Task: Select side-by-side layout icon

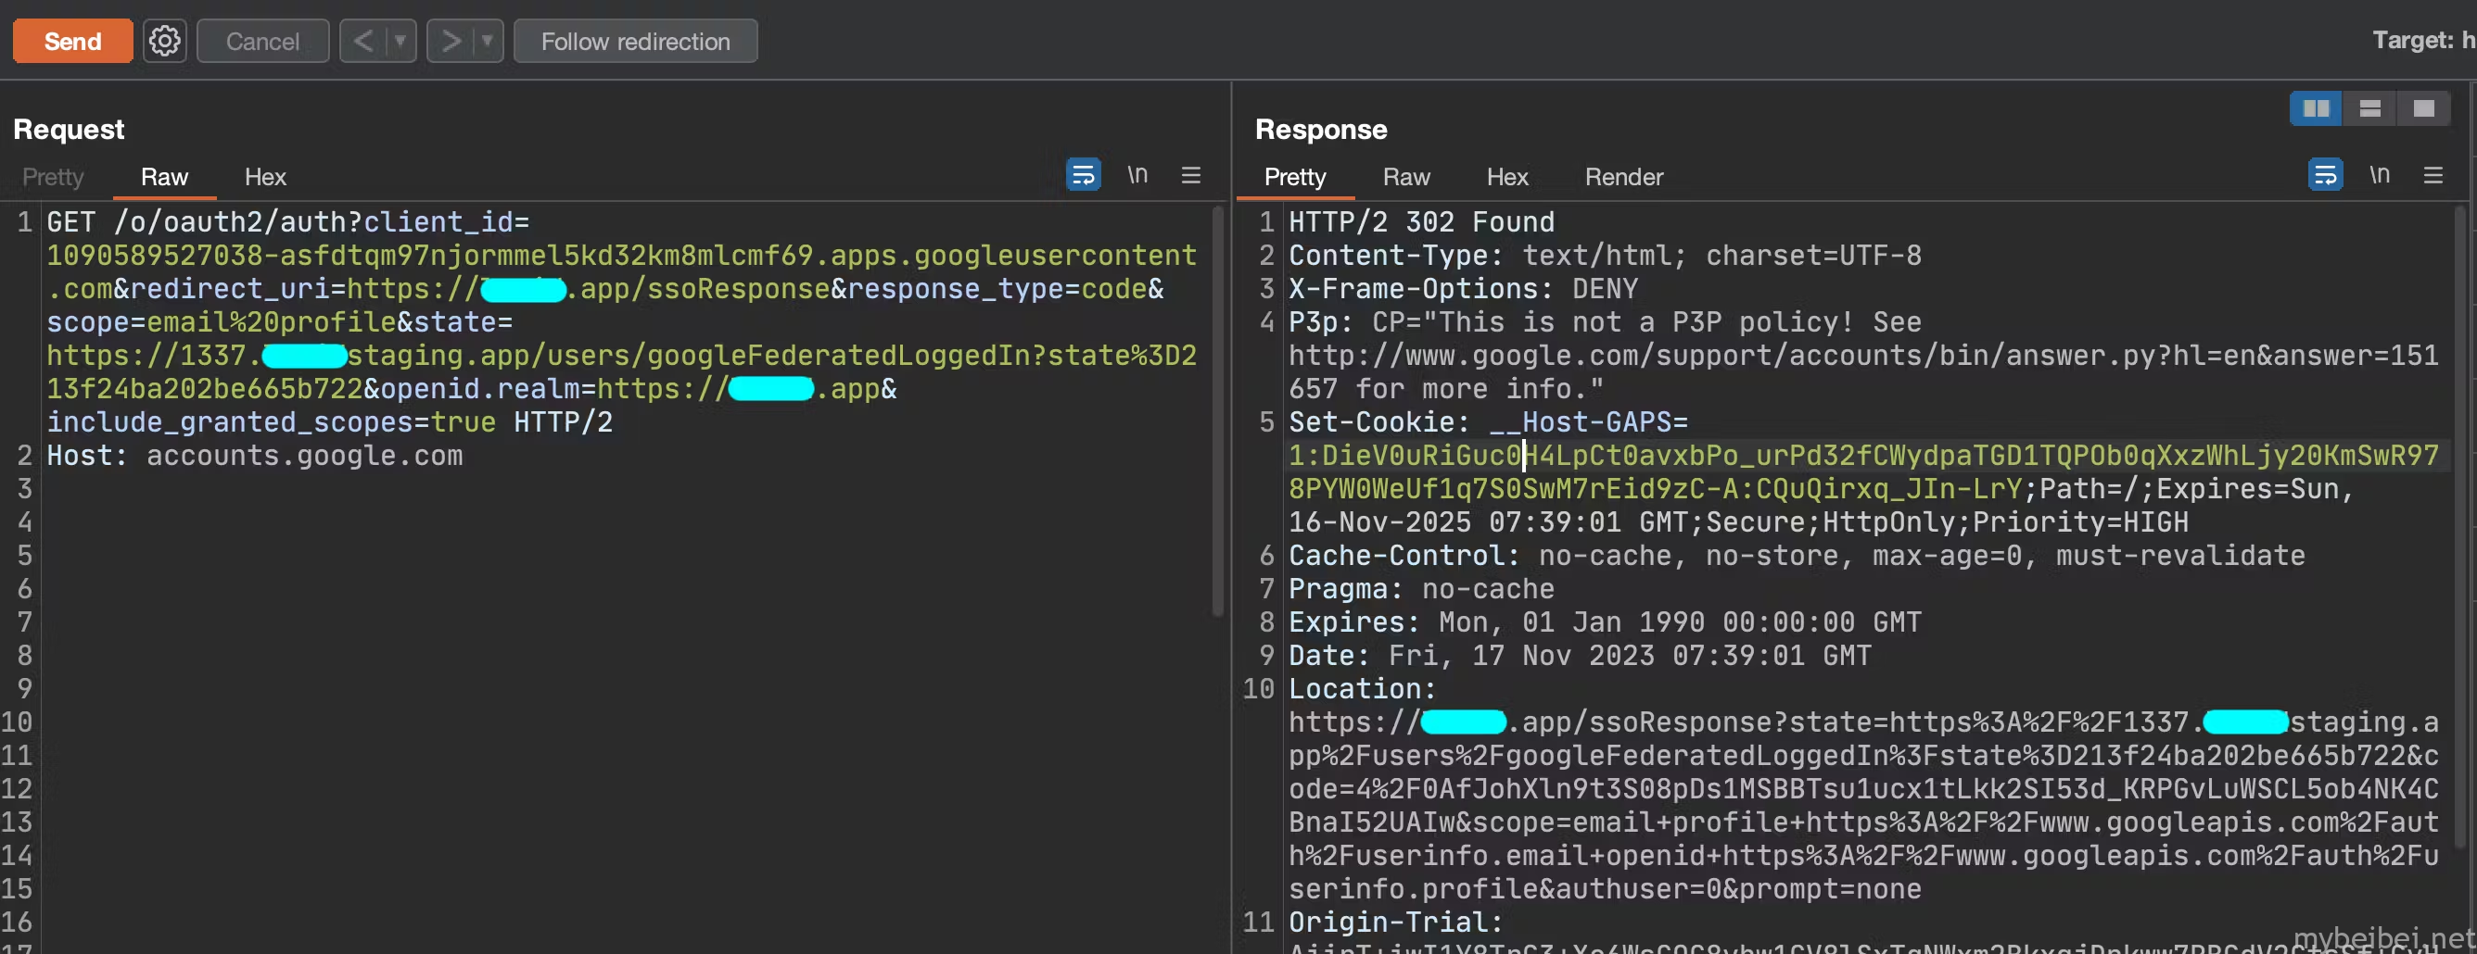Action: tap(2317, 108)
